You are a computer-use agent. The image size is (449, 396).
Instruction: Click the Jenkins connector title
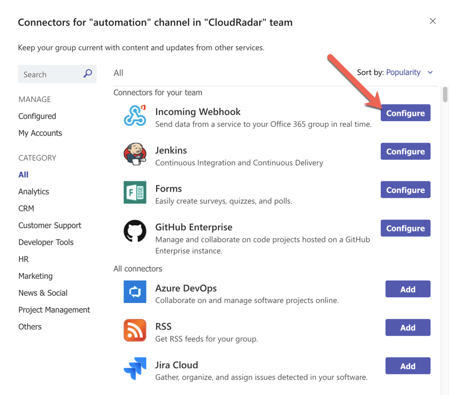[171, 150]
